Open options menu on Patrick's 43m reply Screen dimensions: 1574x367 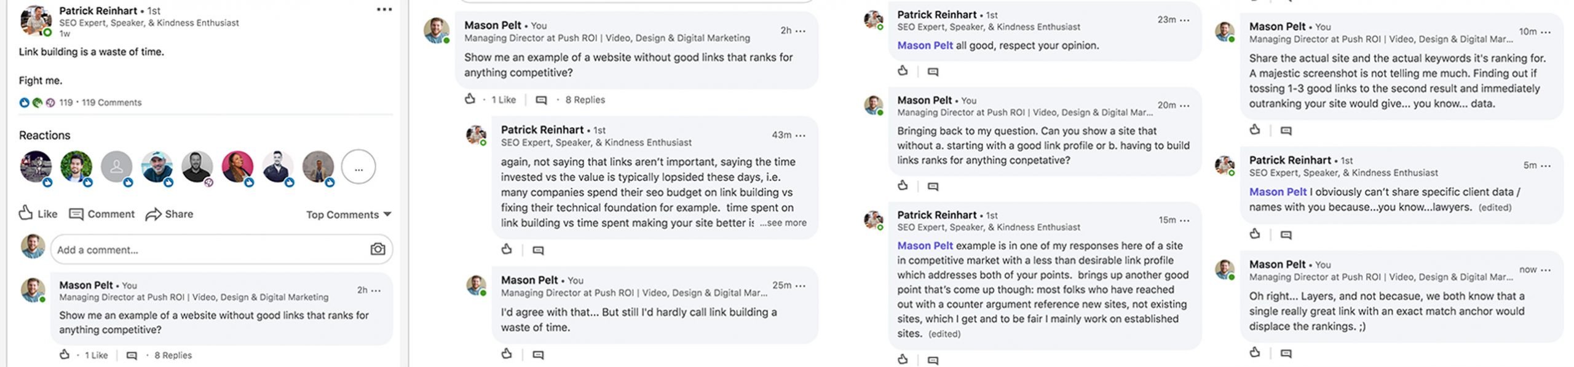801,135
